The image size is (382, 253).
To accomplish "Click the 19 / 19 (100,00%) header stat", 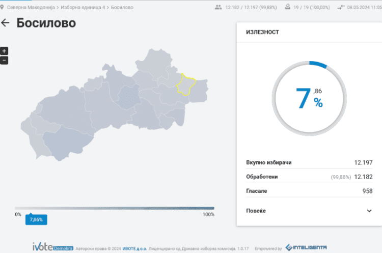I will pos(312,7).
